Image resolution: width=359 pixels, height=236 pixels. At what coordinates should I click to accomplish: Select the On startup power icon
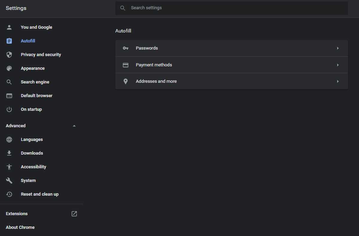coord(9,109)
